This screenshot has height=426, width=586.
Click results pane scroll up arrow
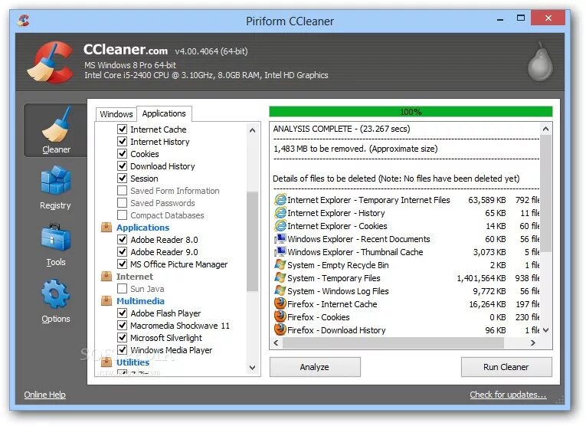(x=545, y=129)
